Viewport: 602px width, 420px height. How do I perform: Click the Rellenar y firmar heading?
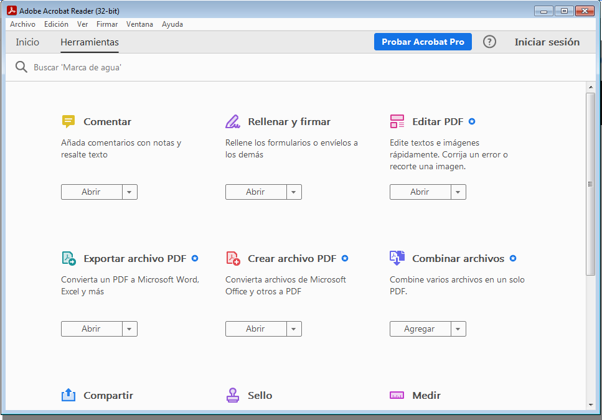tap(289, 121)
